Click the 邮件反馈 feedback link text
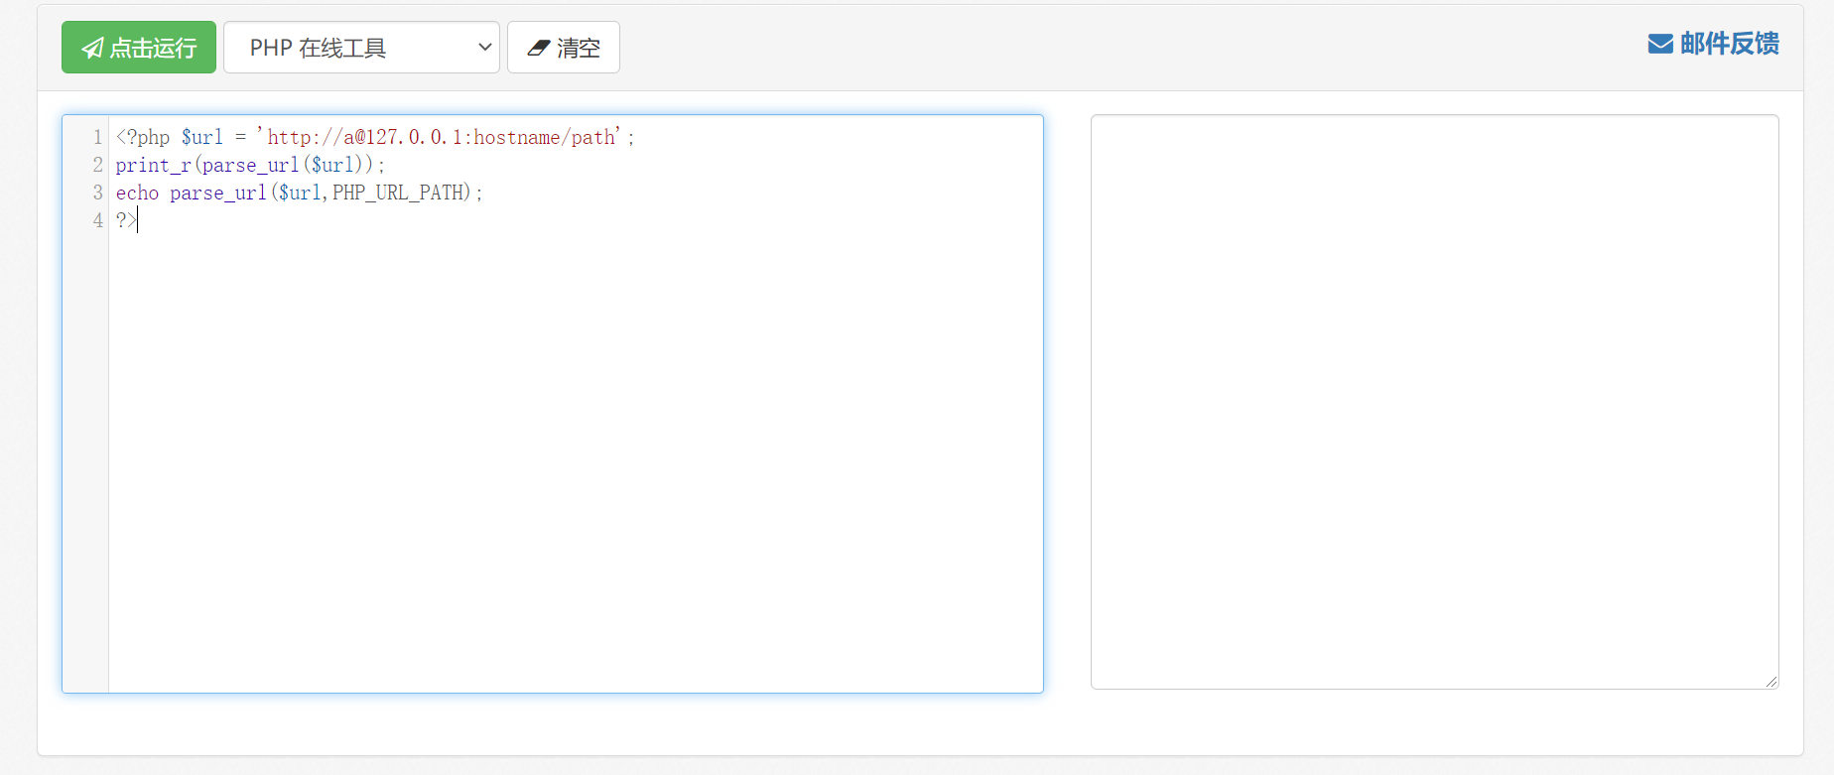This screenshot has height=775, width=1834. tap(1729, 44)
